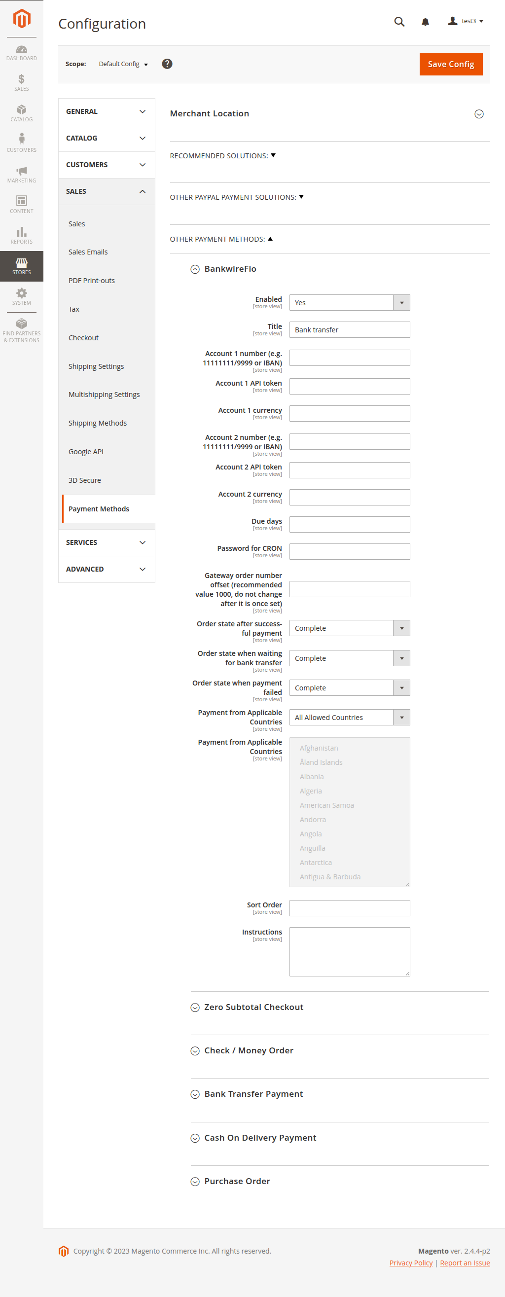Collapse the BankwireFio section
The width and height of the screenshot is (505, 1297).
[x=195, y=269]
